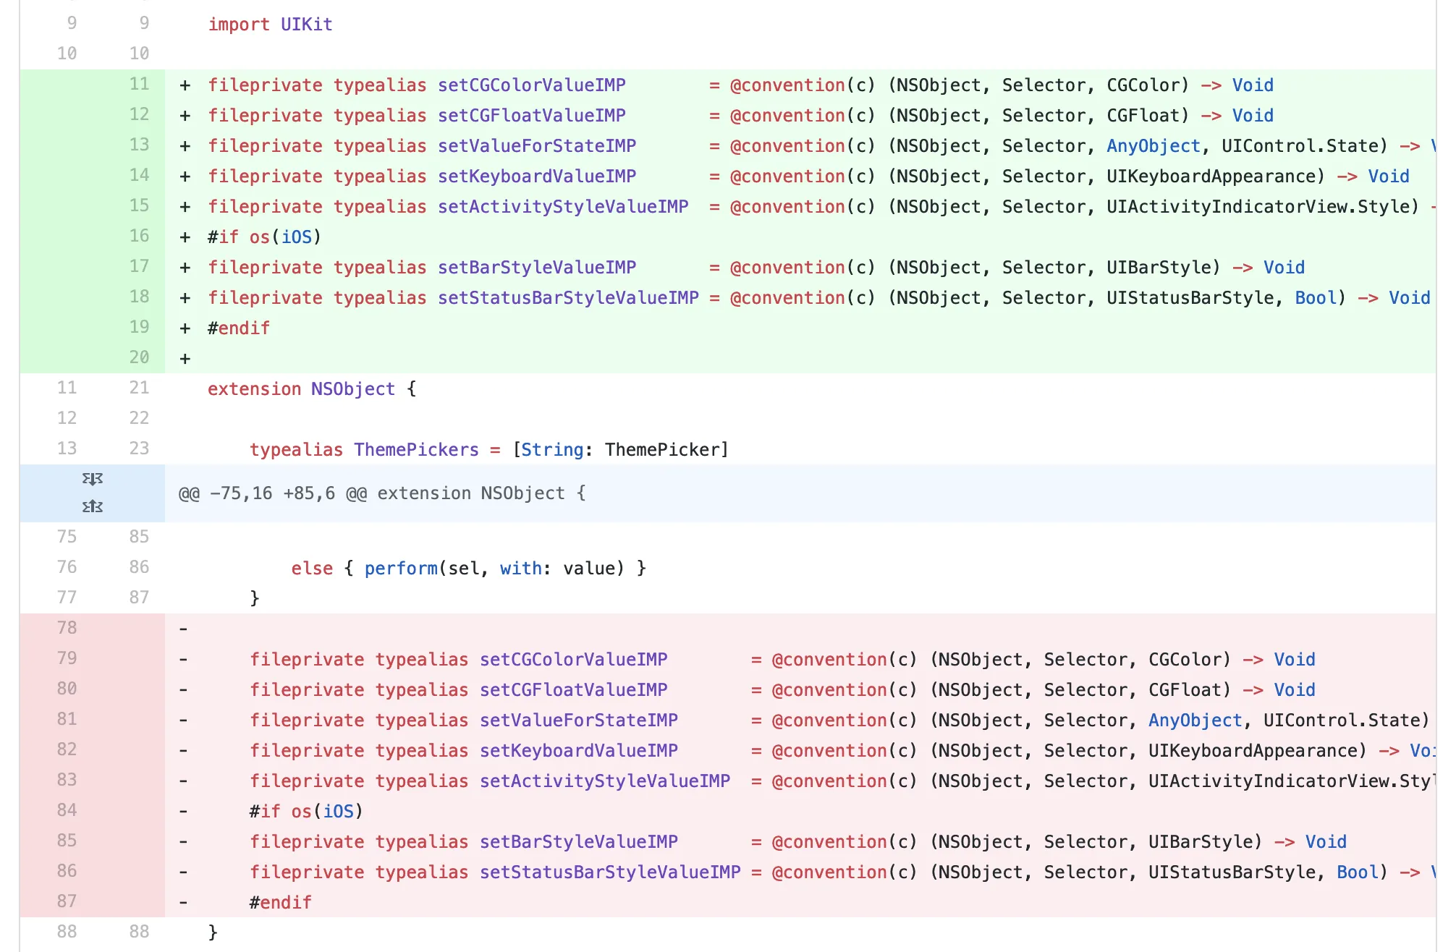Click 'extension NSObject {' code at line 21
Viewport: 1456px width, 952px height.
click(311, 389)
